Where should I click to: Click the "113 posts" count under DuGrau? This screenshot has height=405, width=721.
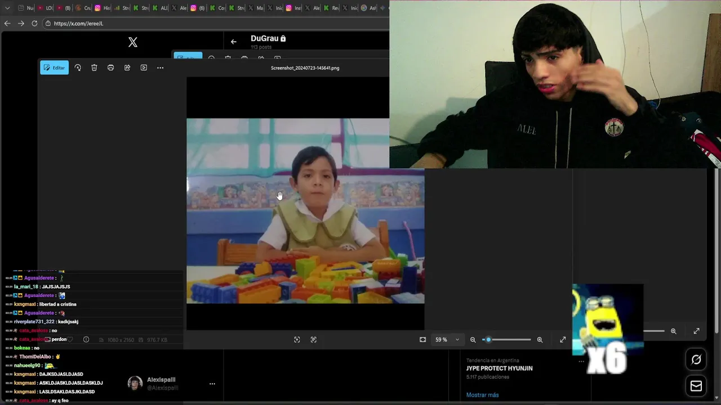point(261,47)
